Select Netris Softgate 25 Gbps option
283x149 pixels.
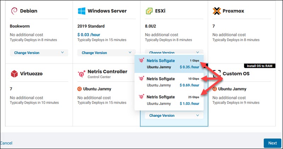[x=169, y=100]
